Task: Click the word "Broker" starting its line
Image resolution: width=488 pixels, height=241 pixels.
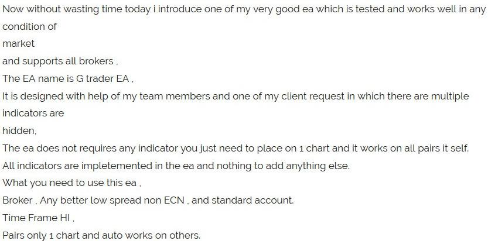Action: click(18, 200)
